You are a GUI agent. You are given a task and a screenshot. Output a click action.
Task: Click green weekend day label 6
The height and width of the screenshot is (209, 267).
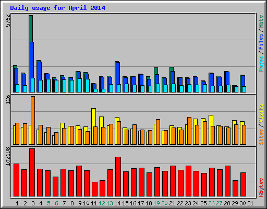click(x=56, y=203)
